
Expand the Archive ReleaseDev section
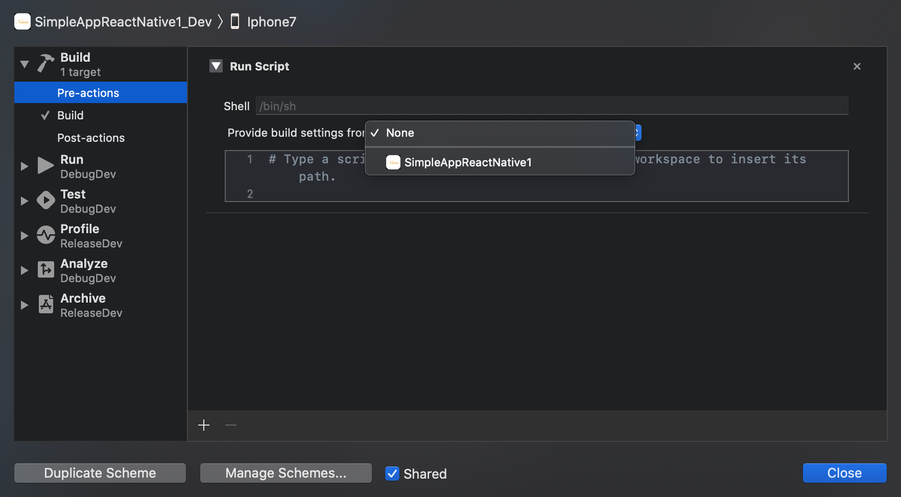click(25, 305)
